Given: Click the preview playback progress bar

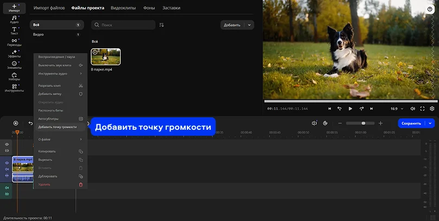Looking at the screenshot, I should pos(351,101).
